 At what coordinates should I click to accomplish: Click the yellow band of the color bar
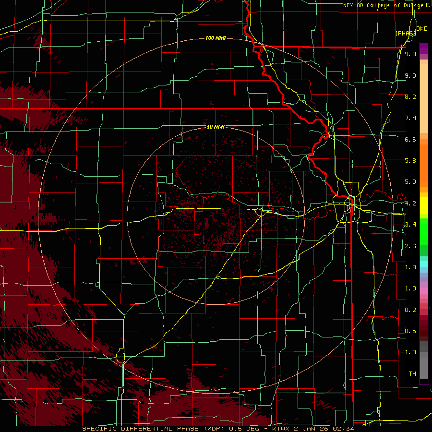[x=424, y=205]
